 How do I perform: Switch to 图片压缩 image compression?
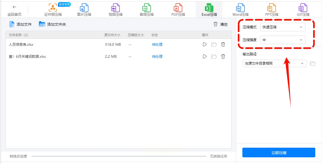pyautogui.click(x=84, y=10)
